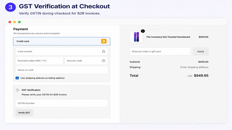This screenshot has height=130, width=232.
Task: Click the Name on card field
Action: pos(61,70)
